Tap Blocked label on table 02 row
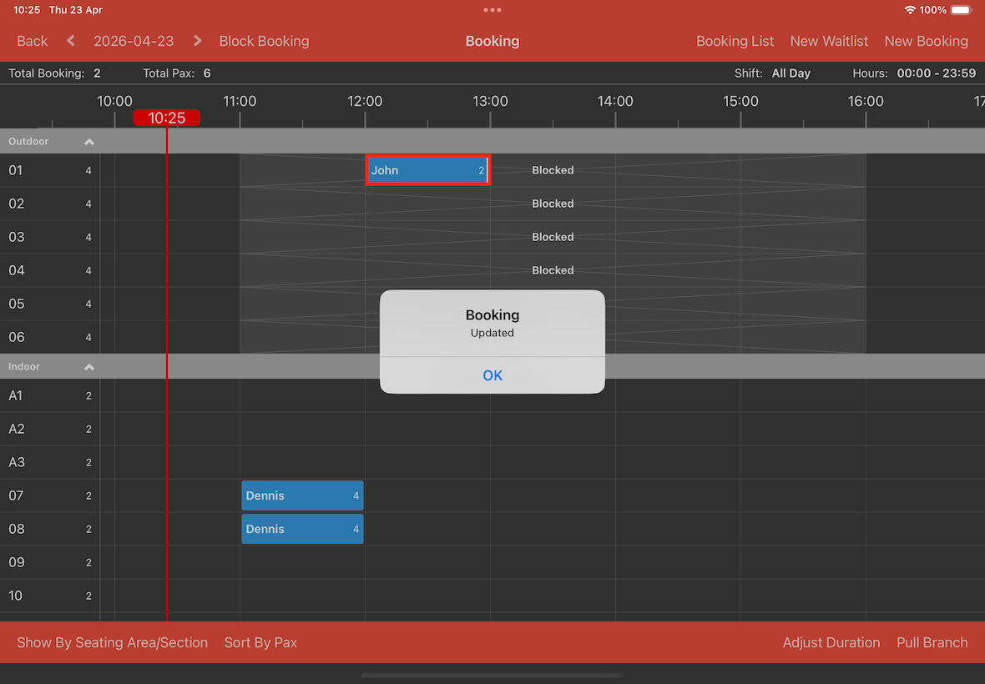Image resolution: width=985 pixels, height=684 pixels. pos(553,204)
